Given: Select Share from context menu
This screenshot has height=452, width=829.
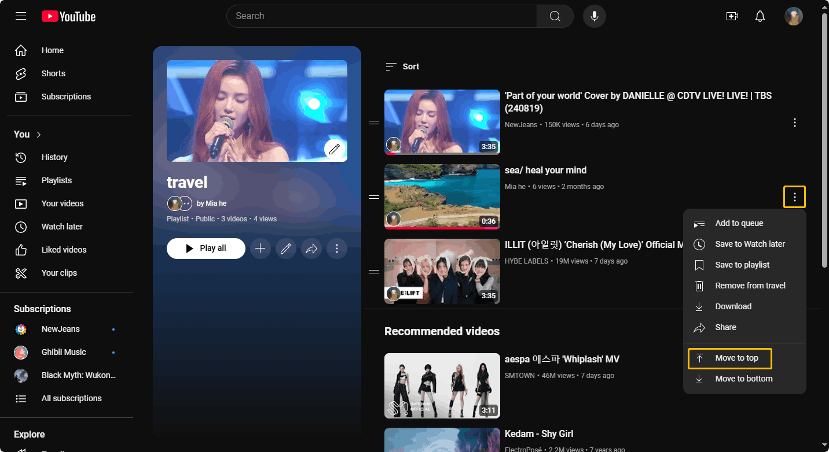Looking at the screenshot, I should pyautogui.click(x=744, y=327).
